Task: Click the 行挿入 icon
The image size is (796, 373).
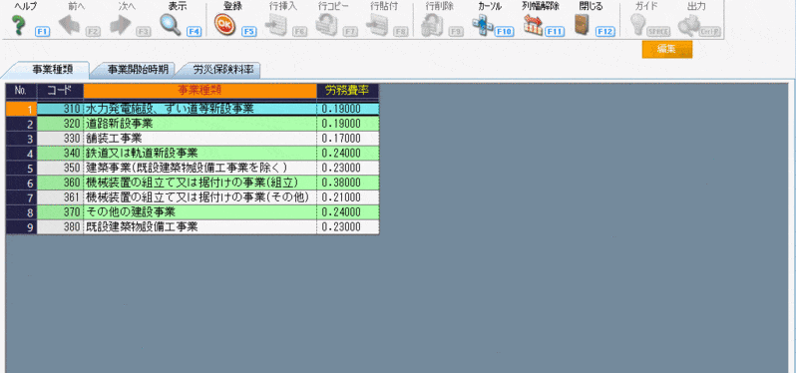Action: 276,25
